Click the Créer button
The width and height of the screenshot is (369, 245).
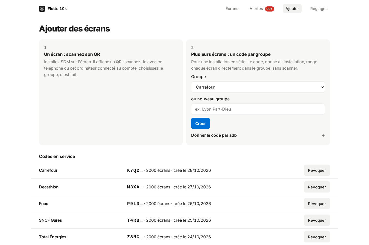tap(200, 123)
